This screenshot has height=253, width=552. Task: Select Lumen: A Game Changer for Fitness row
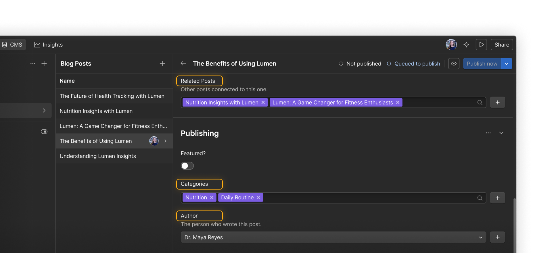(114, 126)
